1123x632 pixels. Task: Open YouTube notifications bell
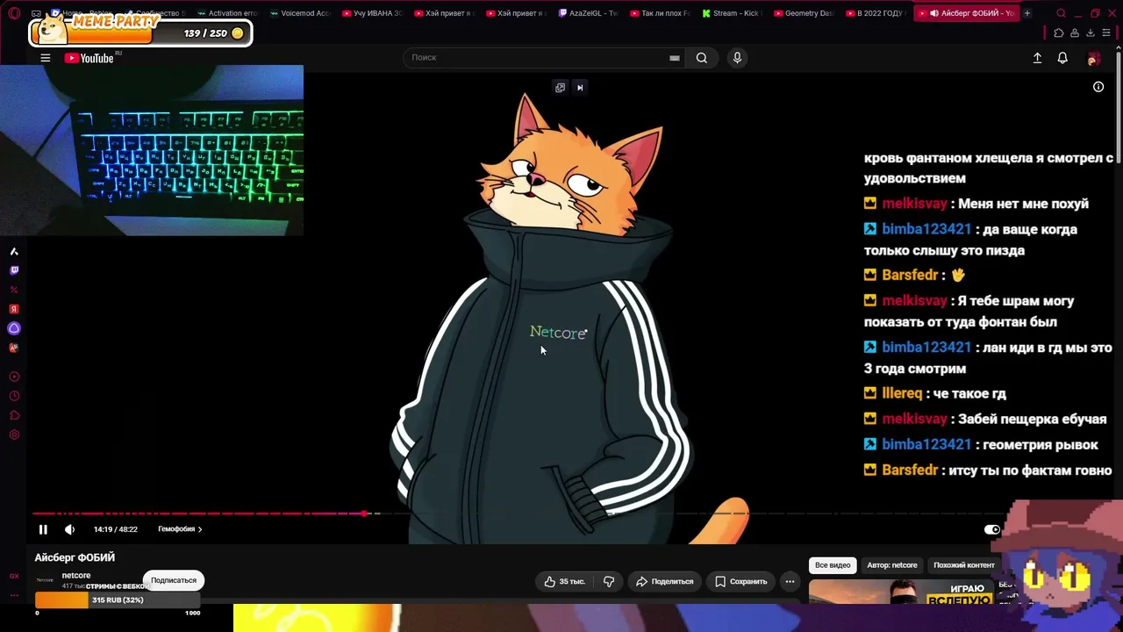[1062, 58]
